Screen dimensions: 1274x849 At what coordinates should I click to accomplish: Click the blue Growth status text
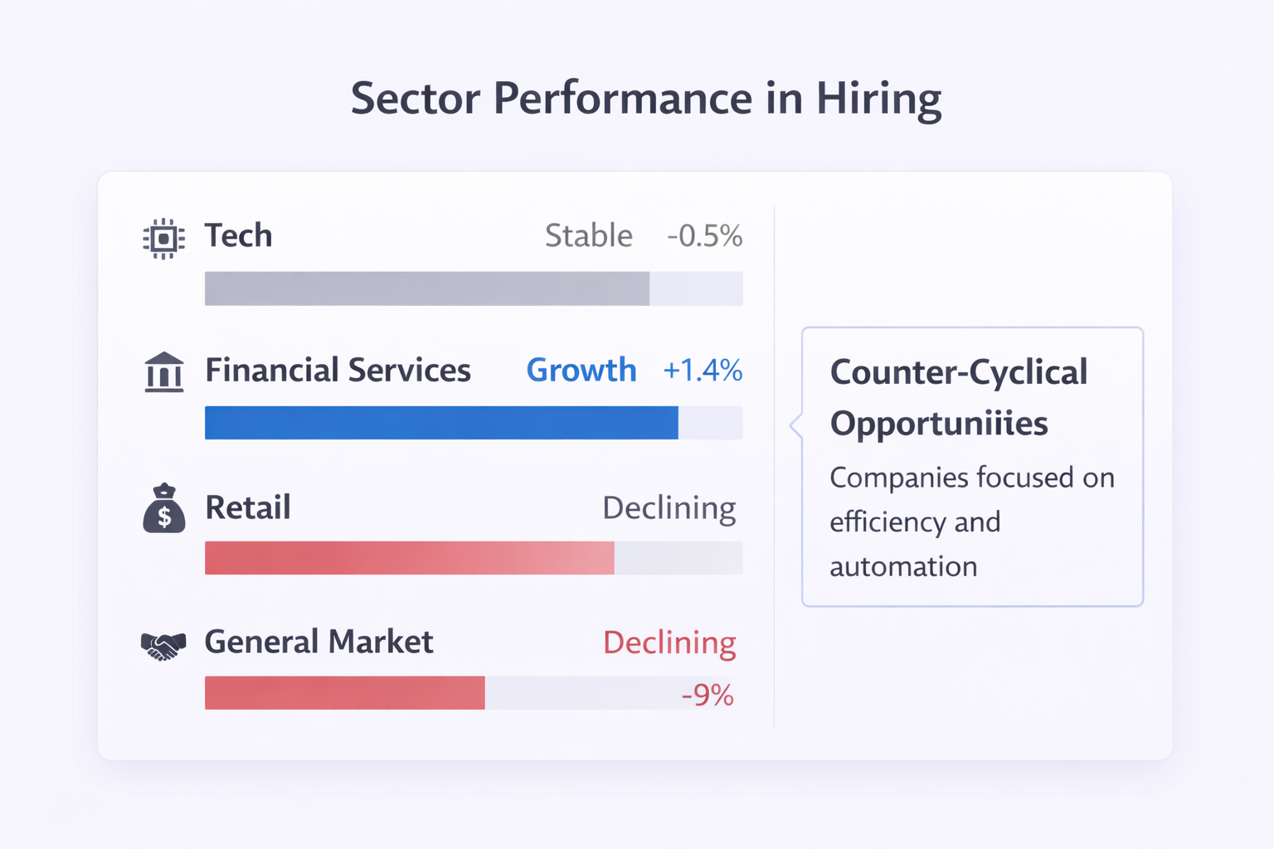pyautogui.click(x=581, y=370)
